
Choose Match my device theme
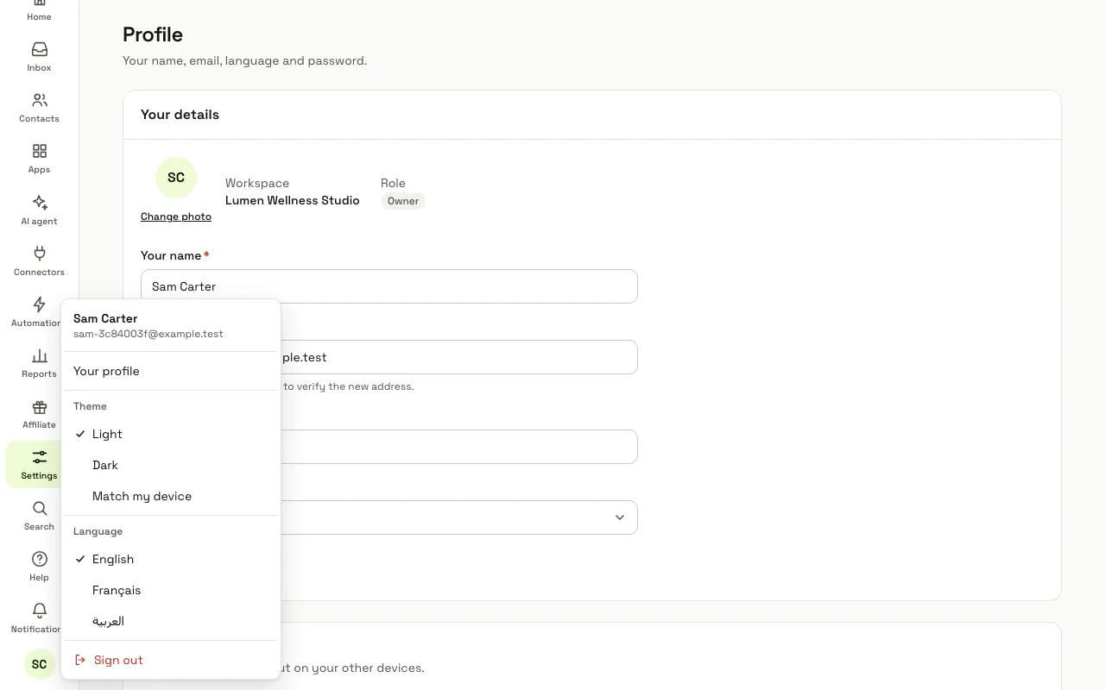pyautogui.click(x=171, y=496)
